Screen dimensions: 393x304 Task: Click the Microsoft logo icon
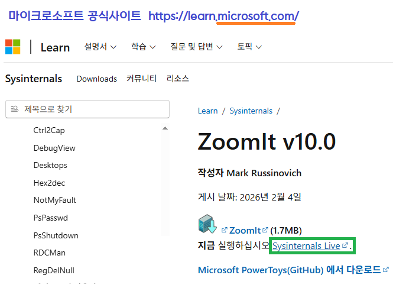pos(13,47)
